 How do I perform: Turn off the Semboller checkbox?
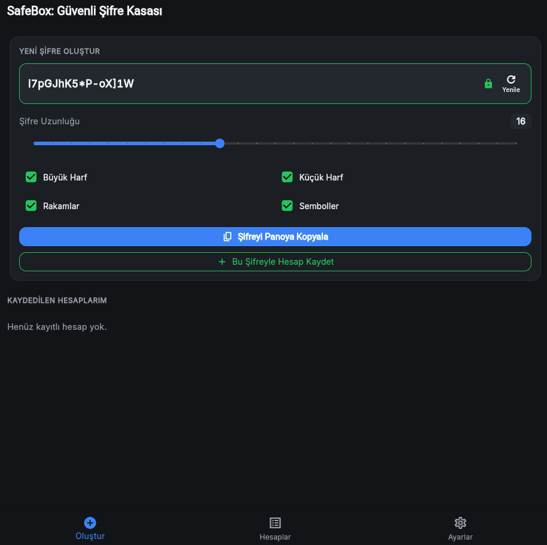click(x=287, y=206)
